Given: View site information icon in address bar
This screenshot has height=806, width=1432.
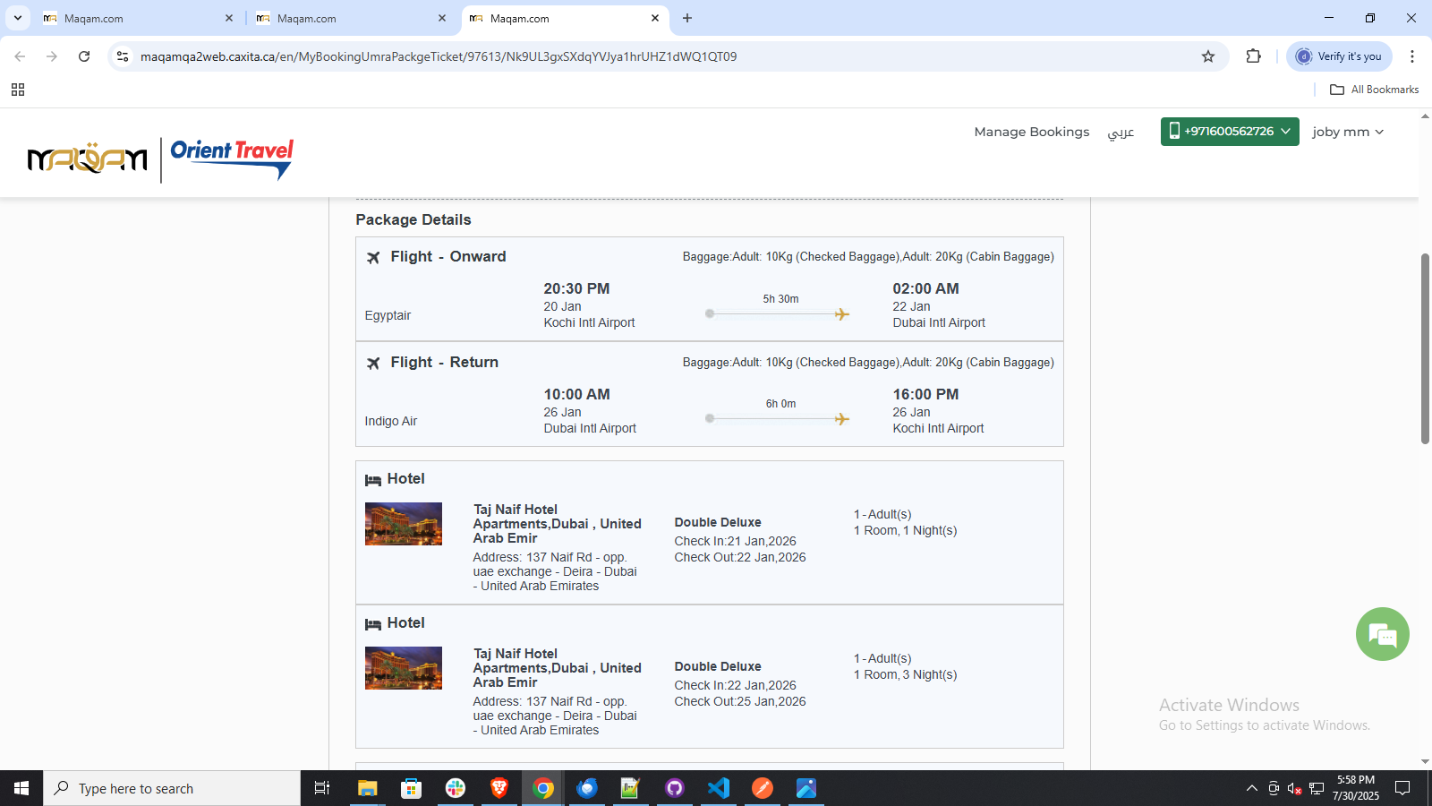Looking at the screenshot, I should 123,56.
